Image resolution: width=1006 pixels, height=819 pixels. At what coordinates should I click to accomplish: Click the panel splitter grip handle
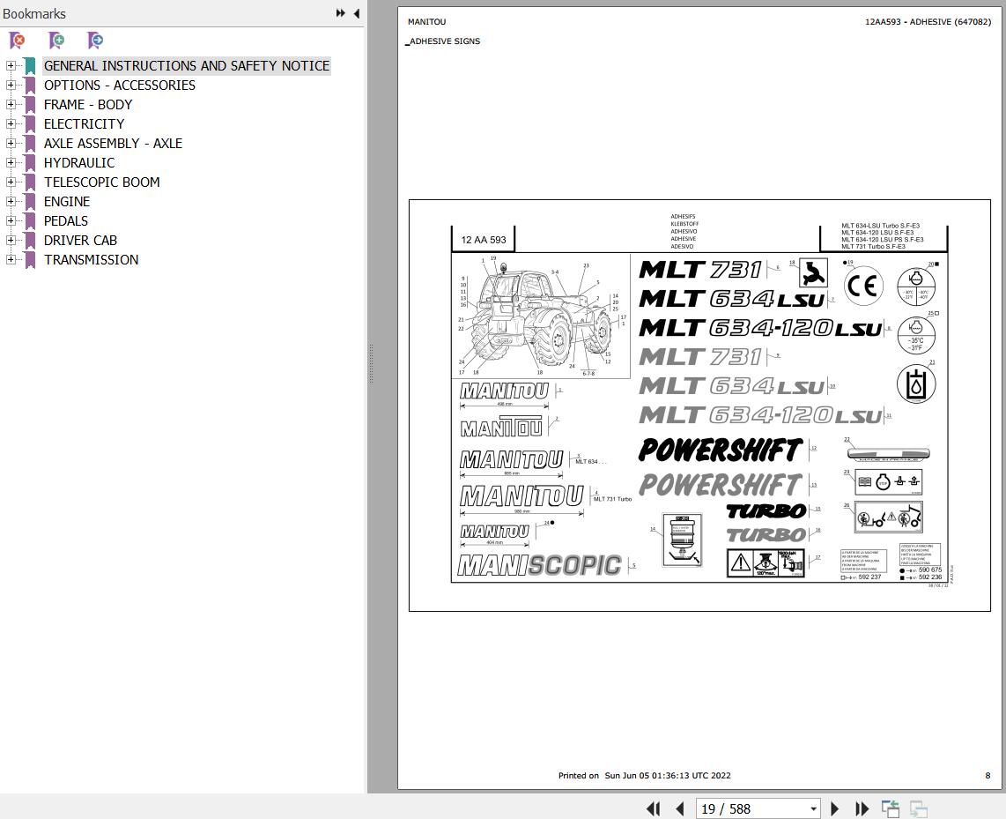[371, 364]
